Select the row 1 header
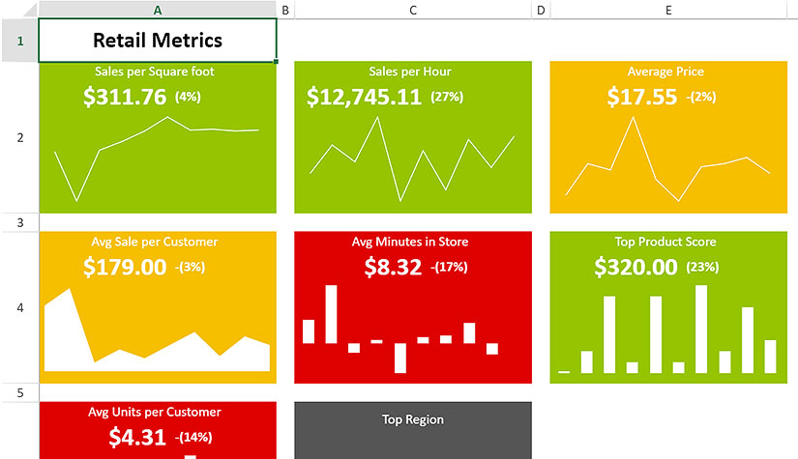The width and height of the screenshot is (798, 459). (19, 41)
